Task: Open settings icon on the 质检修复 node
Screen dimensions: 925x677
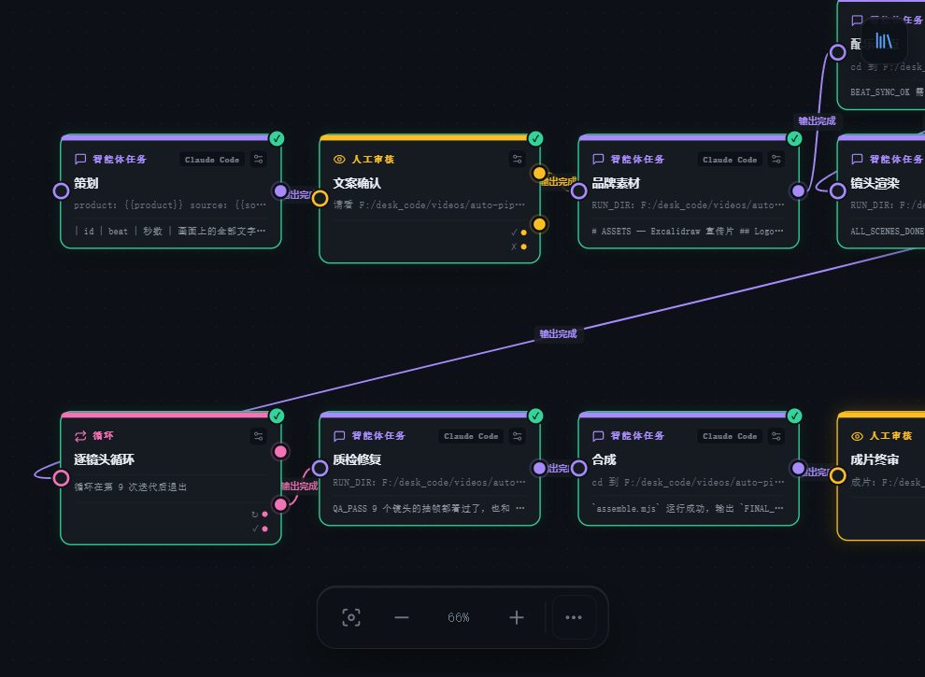Action: 518,436
